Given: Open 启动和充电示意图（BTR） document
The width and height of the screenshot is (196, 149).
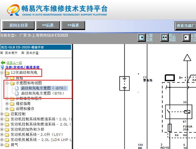Looking at the screenshot, I should [43, 93].
